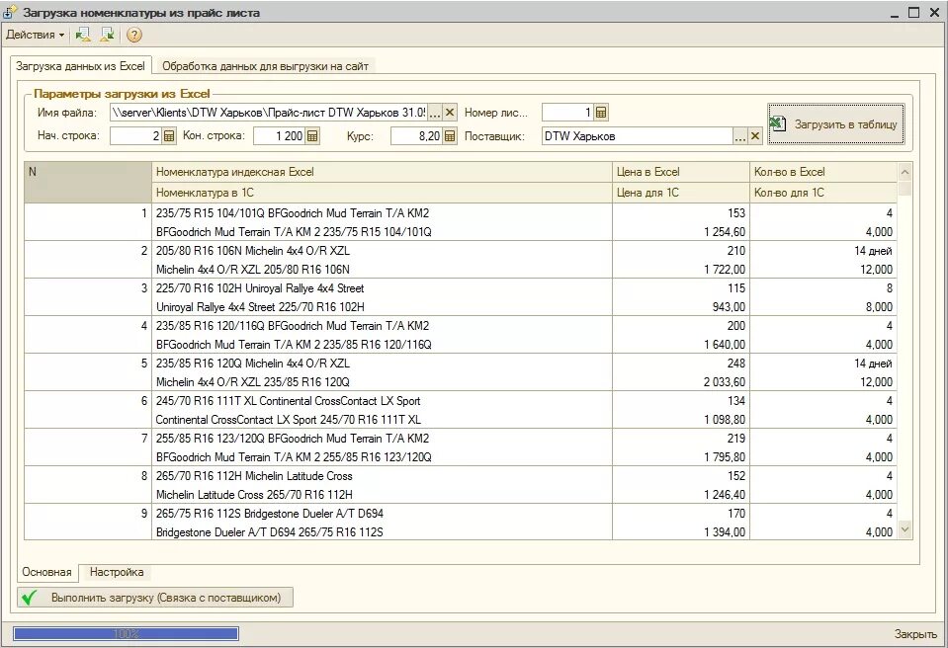Click the Номер листа input field
The image size is (948, 648).
567,113
